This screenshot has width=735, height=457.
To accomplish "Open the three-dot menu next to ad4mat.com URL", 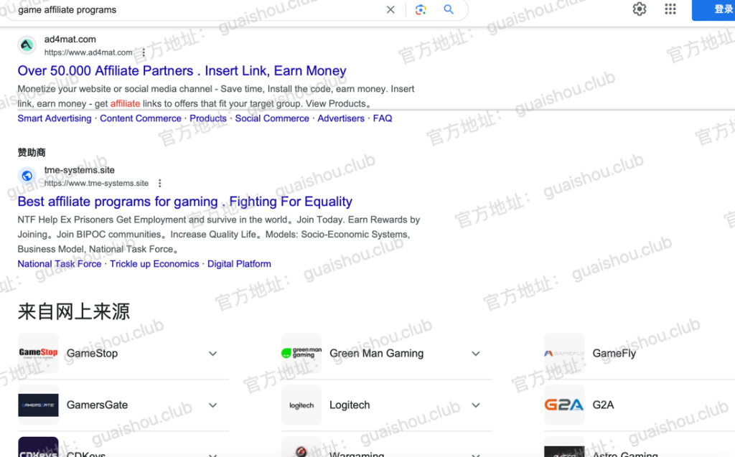I will point(144,52).
